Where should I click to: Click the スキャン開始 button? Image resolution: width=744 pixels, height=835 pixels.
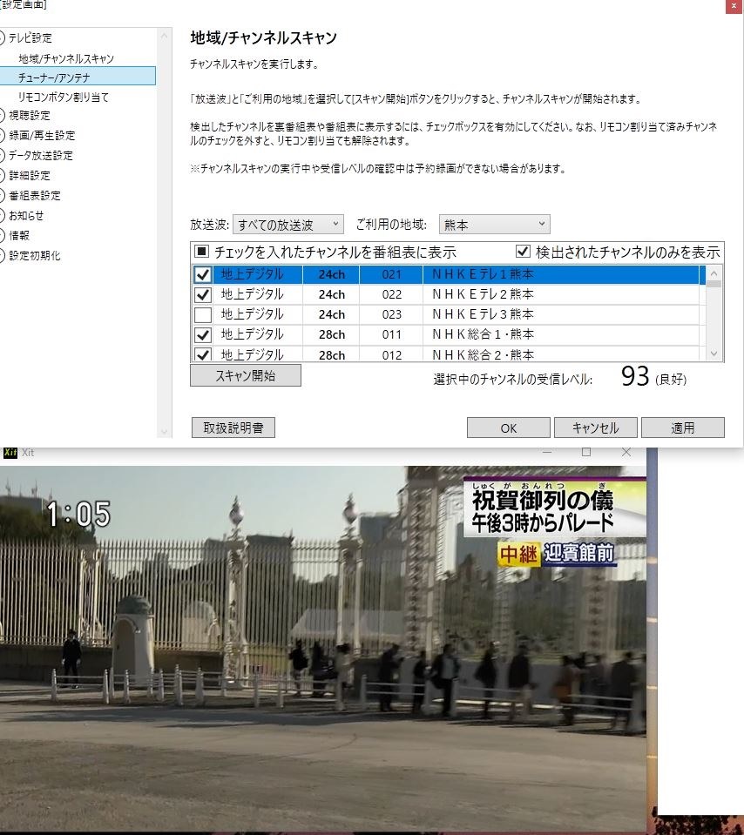coord(245,375)
